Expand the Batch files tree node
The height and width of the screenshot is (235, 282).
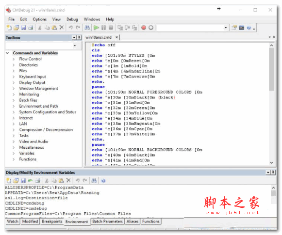(14, 100)
